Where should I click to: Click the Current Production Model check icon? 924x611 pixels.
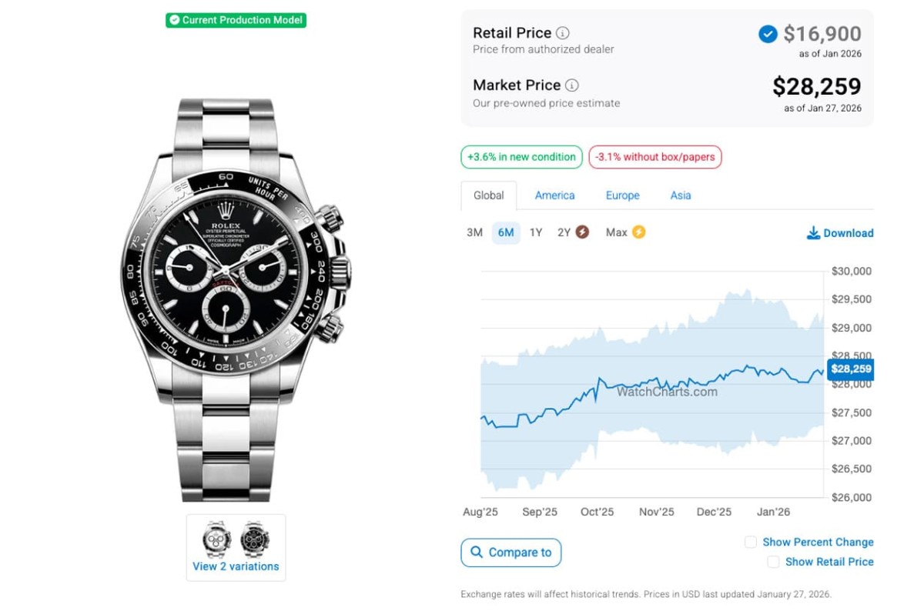[175, 20]
